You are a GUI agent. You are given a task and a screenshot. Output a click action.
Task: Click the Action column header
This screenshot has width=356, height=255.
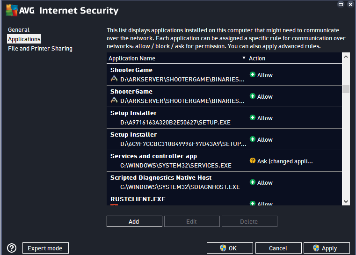pos(257,58)
